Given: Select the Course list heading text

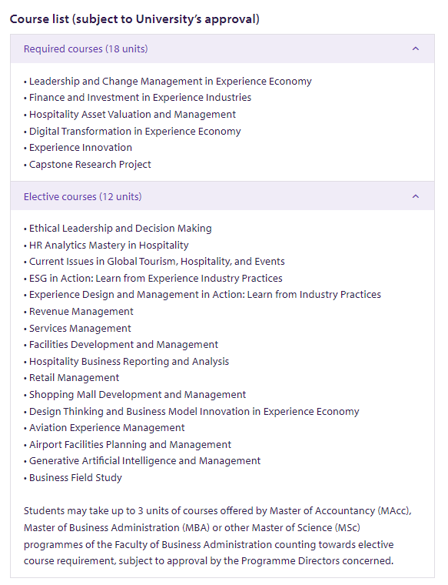Looking at the screenshot, I should (x=134, y=19).
